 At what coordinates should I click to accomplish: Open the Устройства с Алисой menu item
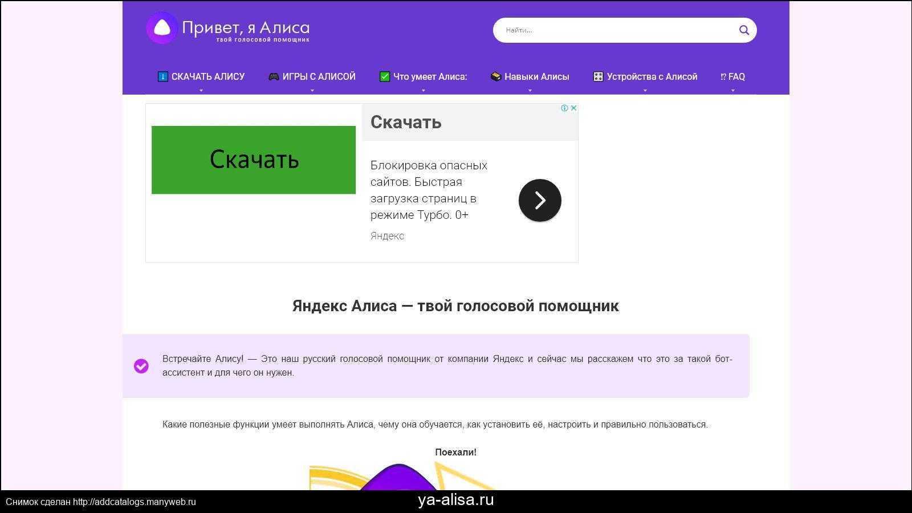(652, 77)
